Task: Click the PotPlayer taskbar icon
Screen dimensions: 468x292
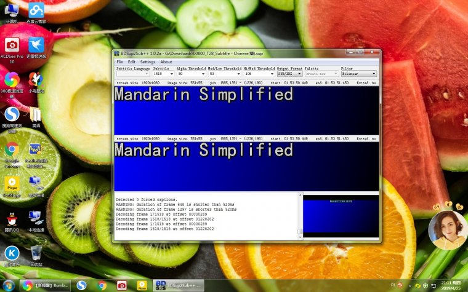Action: (142, 285)
